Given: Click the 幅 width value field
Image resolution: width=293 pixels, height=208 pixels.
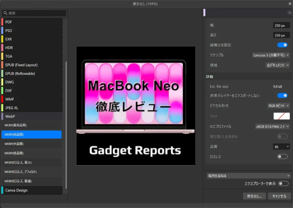Looking at the screenshot, I should point(282,25).
